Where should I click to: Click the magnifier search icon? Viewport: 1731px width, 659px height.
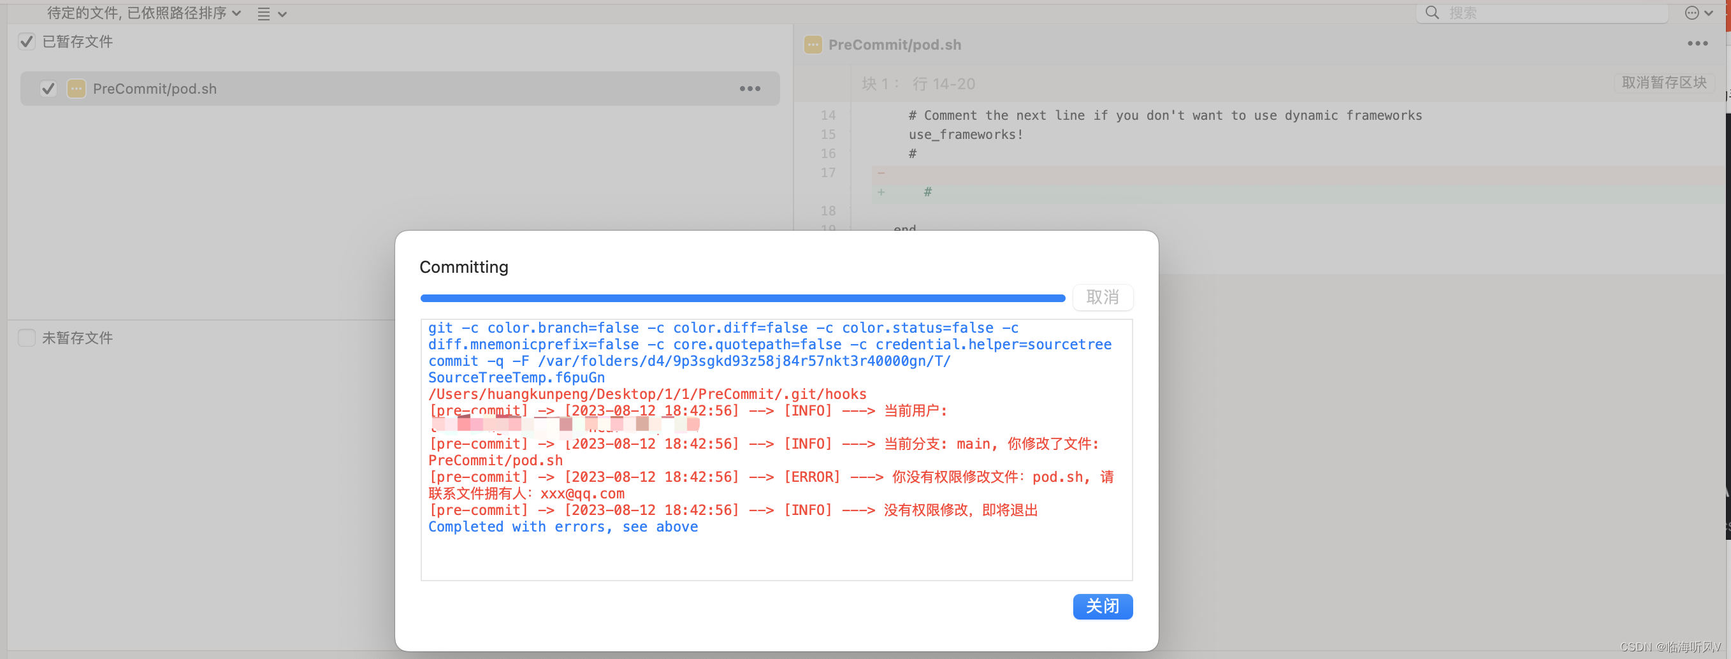(1432, 13)
